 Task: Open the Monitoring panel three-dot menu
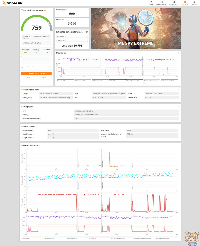[179, 53]
